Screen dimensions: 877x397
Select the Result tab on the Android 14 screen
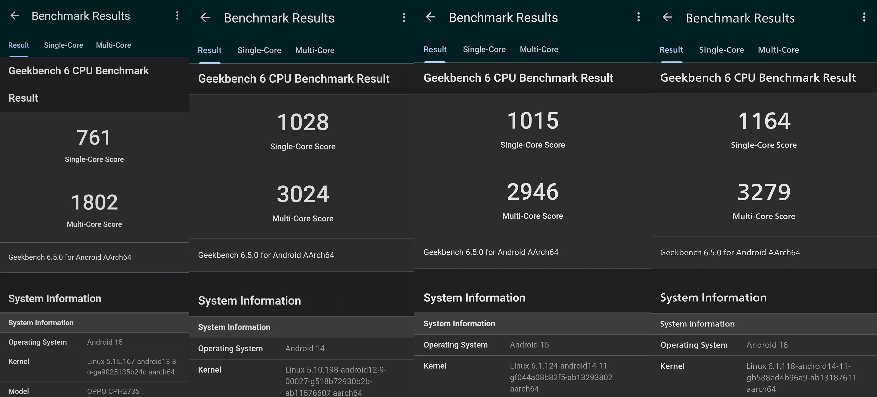209,50
